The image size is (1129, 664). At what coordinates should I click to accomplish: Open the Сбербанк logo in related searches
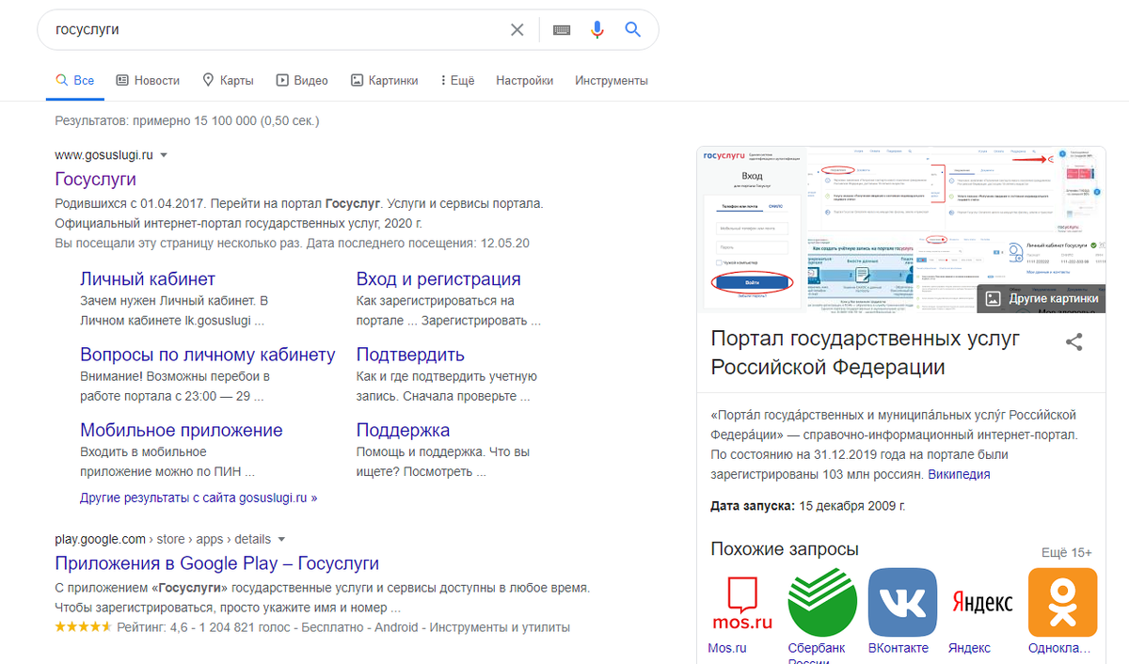822,602
